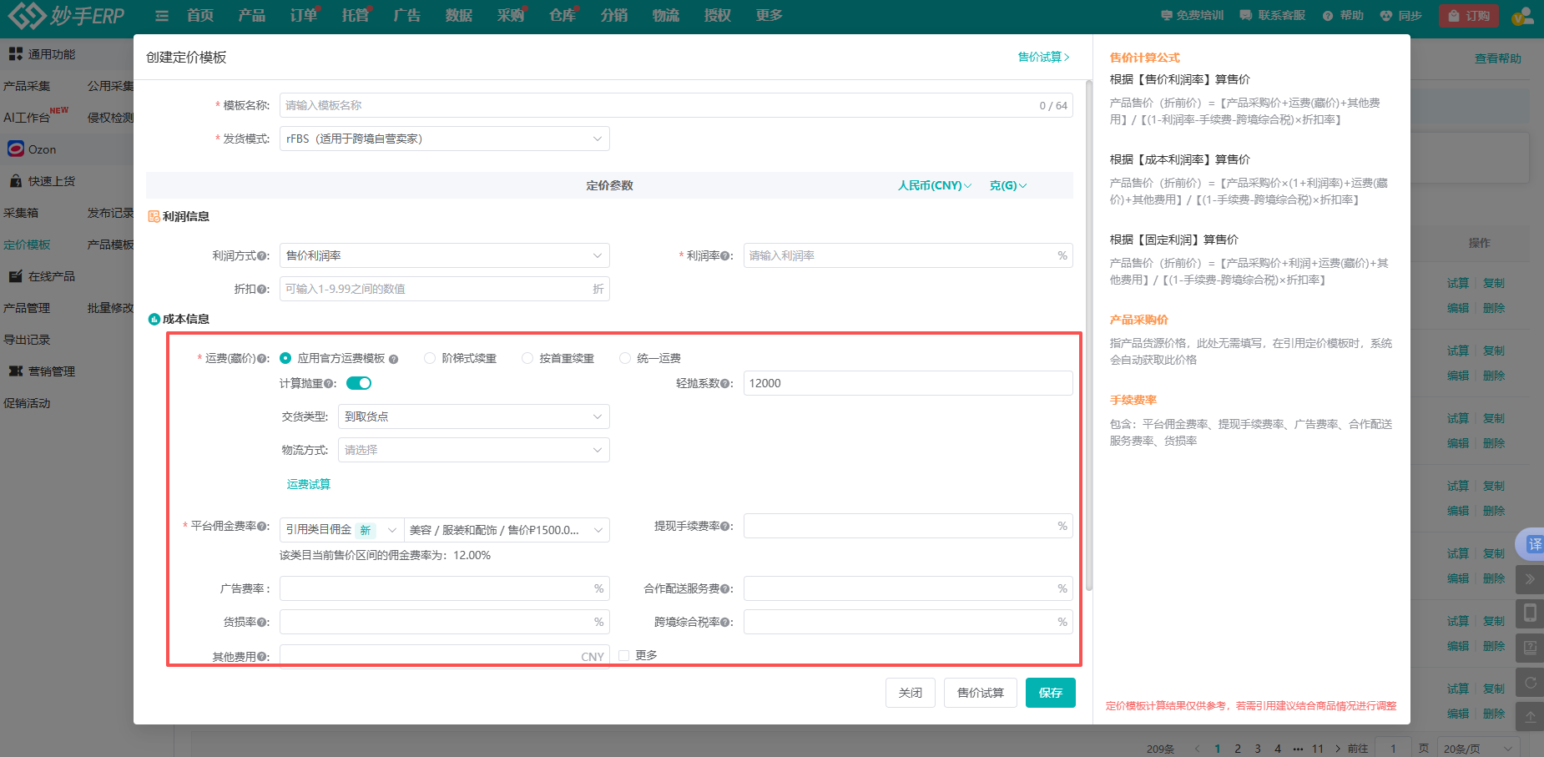Open the 仓库 top navigation menu
The height and width of the screenshot is (757, 1544).
[562, 16]
